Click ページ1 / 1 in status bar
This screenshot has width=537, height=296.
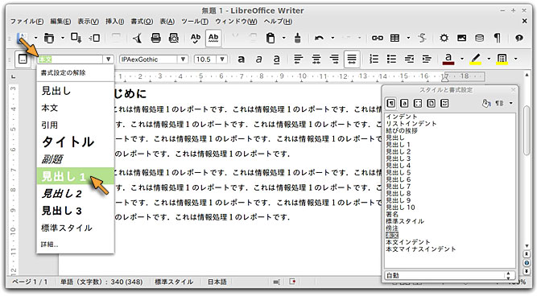click(30, 282)
